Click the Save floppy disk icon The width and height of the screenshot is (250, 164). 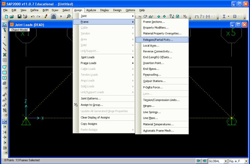point(19,17)
